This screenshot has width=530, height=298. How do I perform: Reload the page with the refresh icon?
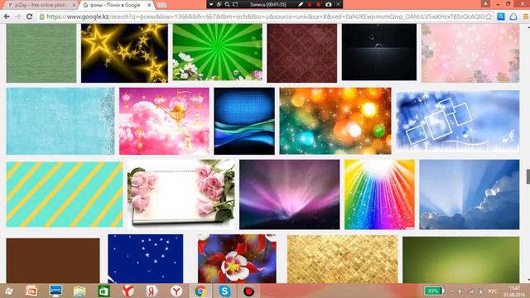30,17
